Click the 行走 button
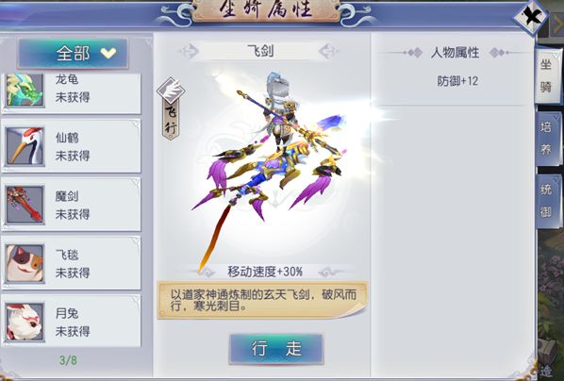 point(276,349)
